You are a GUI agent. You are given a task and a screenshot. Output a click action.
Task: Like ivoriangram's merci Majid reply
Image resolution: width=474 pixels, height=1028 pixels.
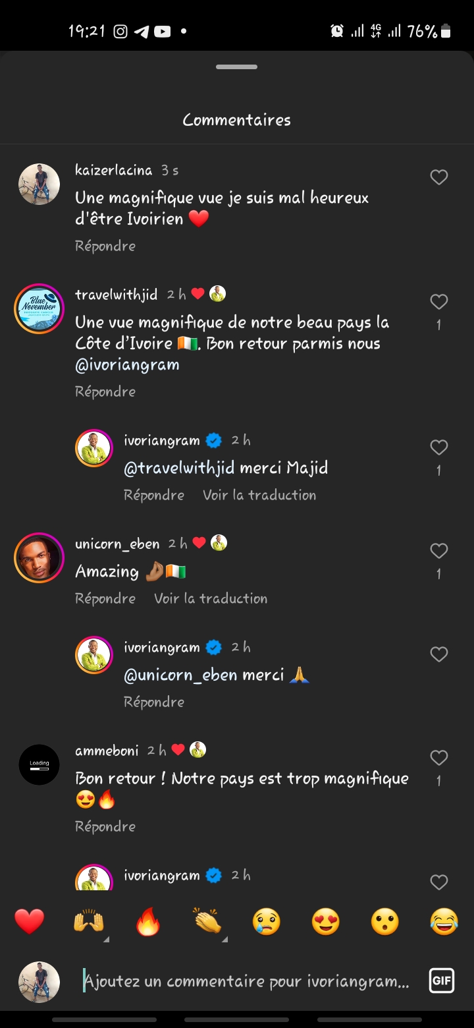coord(439,447)
